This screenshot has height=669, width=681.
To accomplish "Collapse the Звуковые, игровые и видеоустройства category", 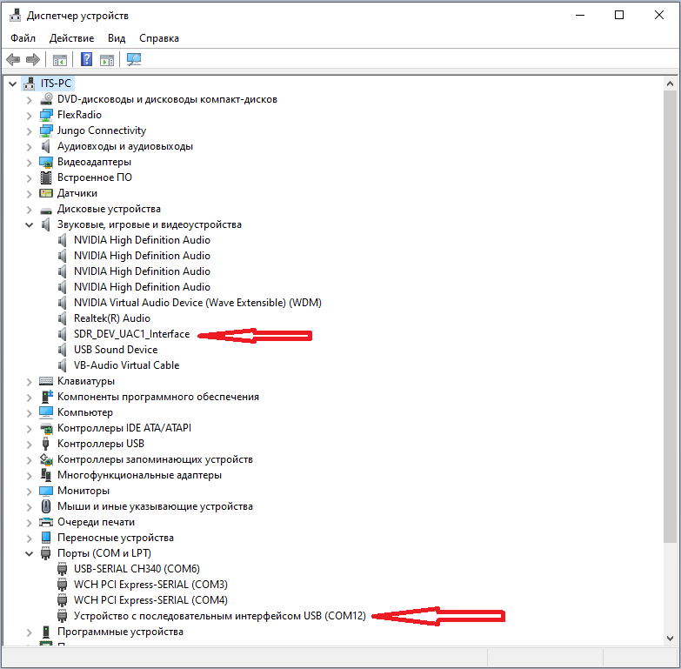I will point(29,224).
